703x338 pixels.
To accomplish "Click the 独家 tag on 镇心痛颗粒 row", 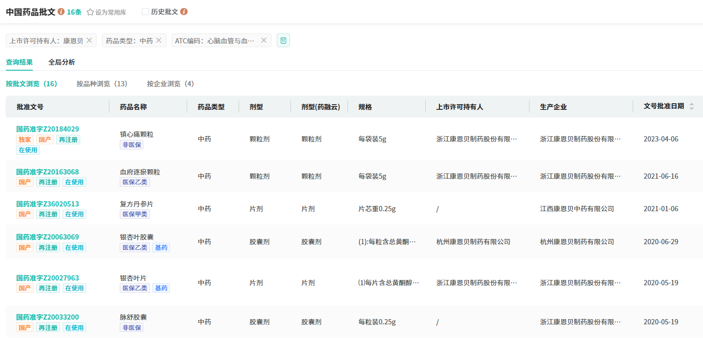I will [25, 140].
